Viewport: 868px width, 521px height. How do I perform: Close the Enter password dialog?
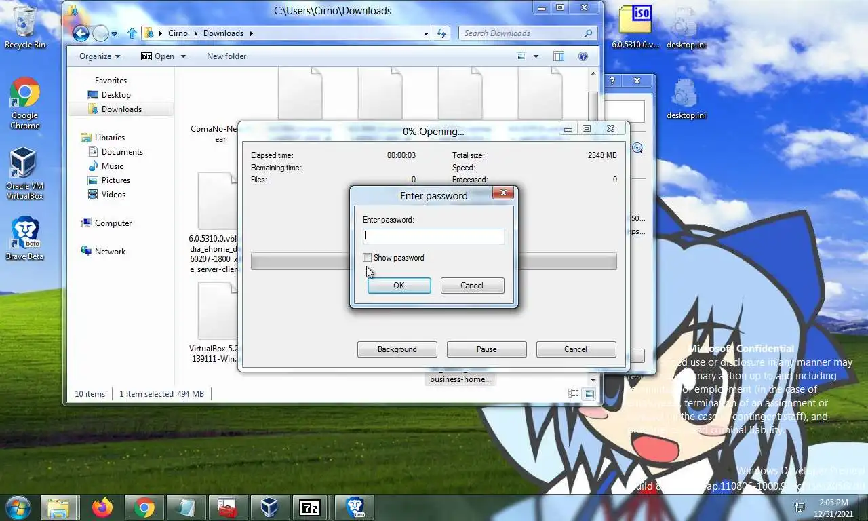click(x=503, y=193)
